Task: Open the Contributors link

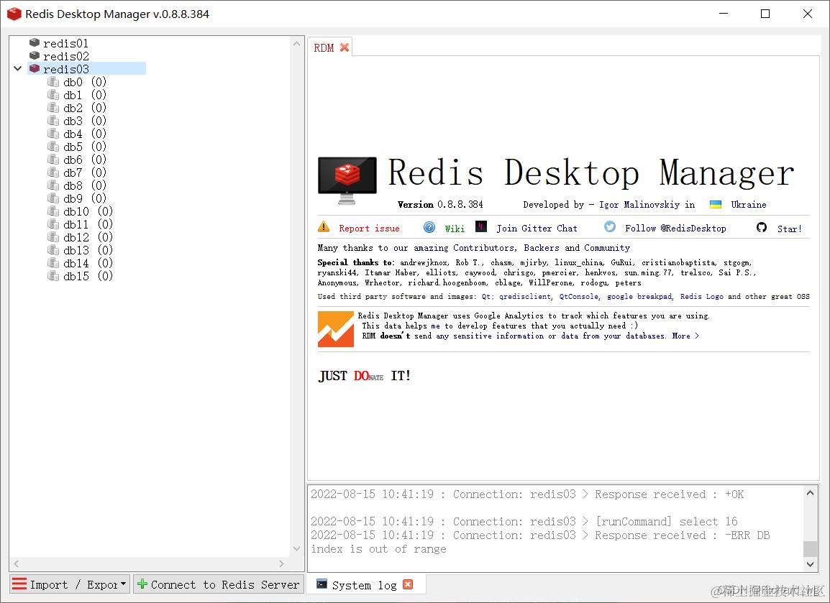Action: tap(484, 248)
